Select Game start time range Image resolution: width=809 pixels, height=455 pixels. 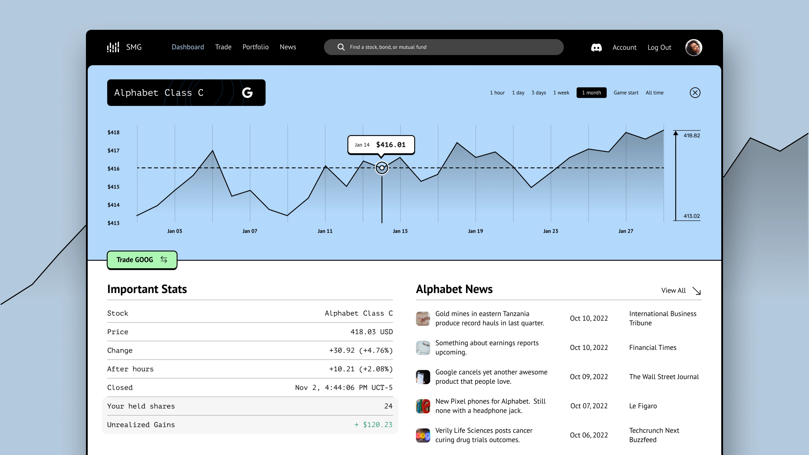pyautogui.click(x=626, y=93)
